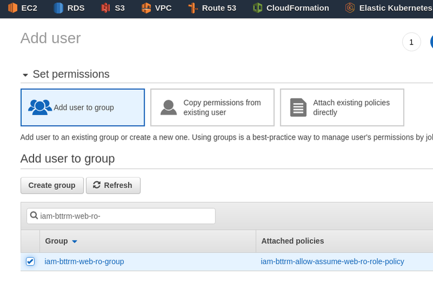Click the Create group button
The image size is (433, 290).
coord(52,185)
